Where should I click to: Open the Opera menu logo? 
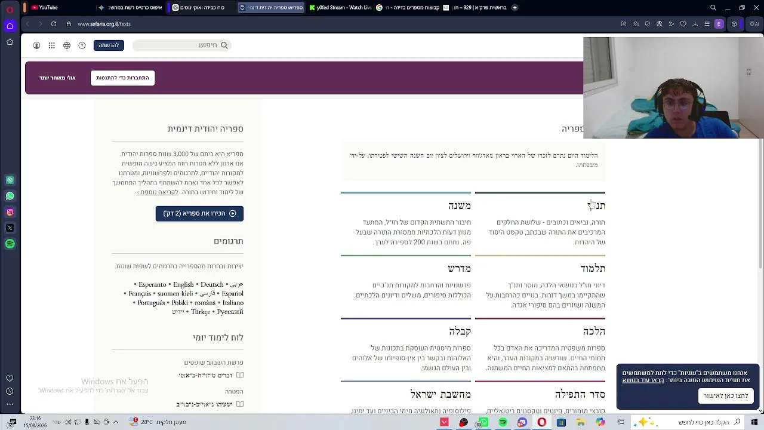click(x=10, y=10)
